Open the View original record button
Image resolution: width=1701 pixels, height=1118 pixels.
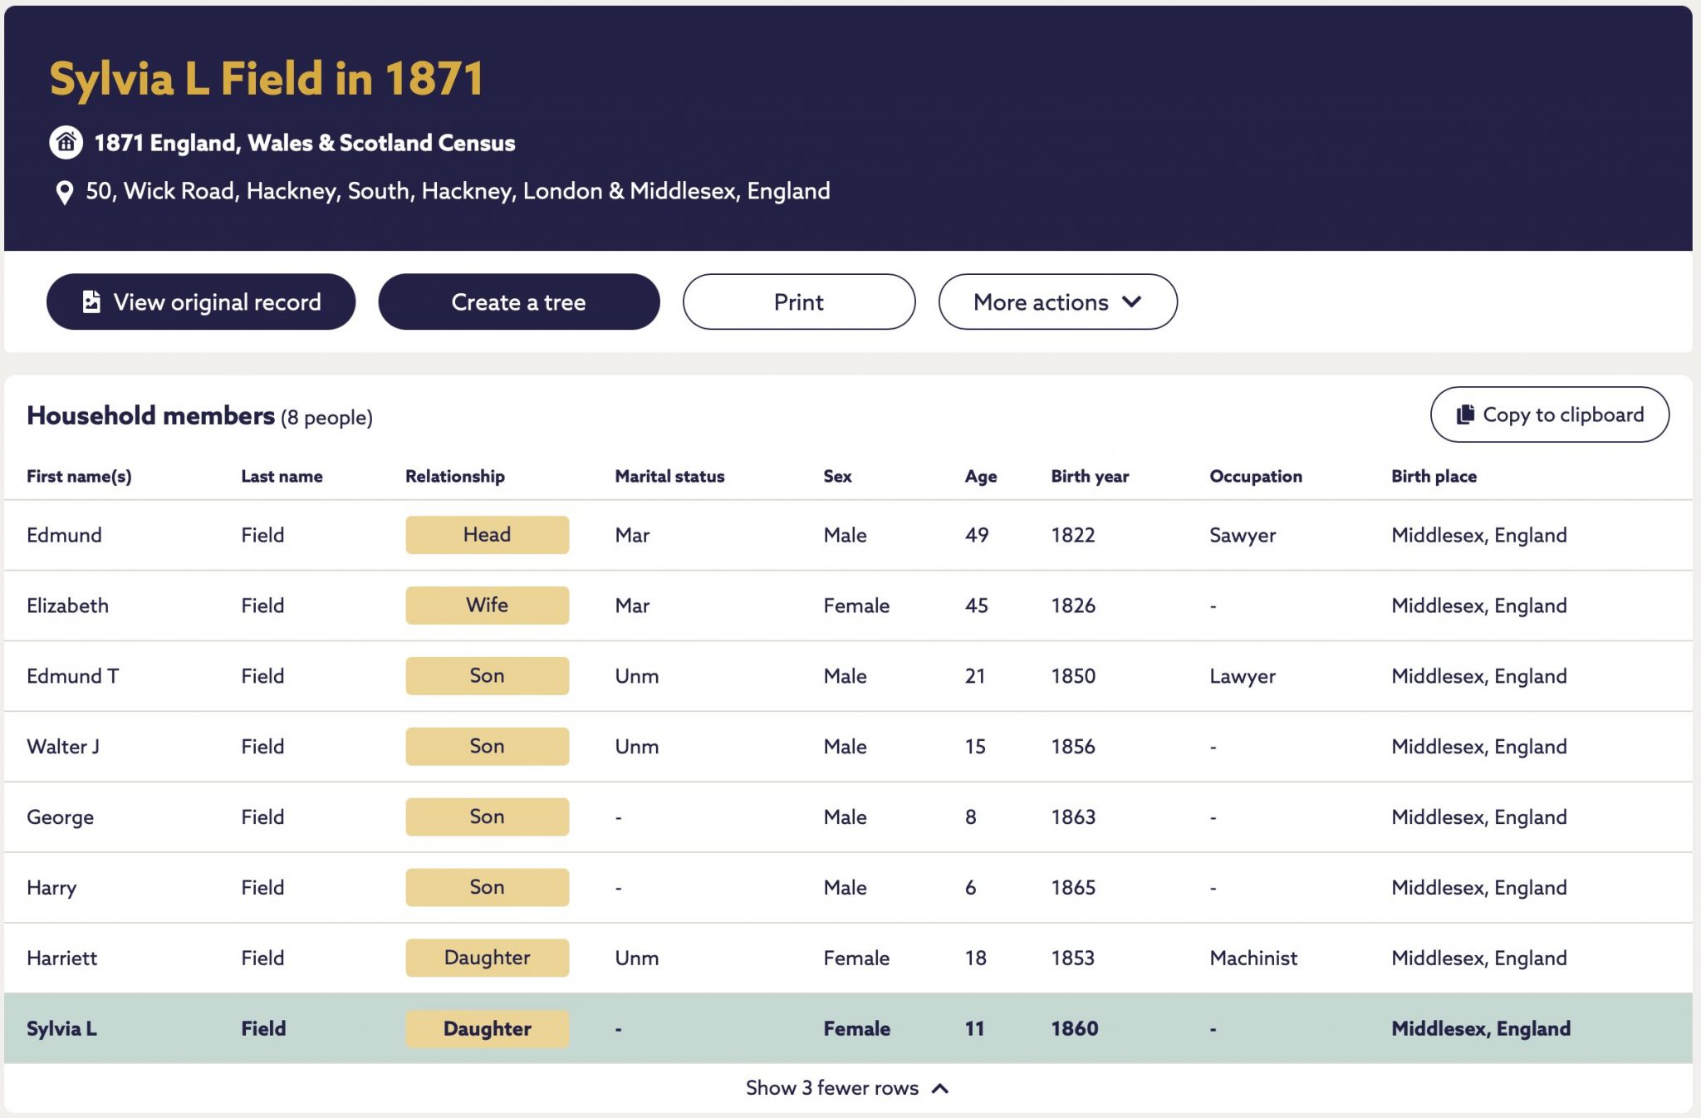point(201,302)
